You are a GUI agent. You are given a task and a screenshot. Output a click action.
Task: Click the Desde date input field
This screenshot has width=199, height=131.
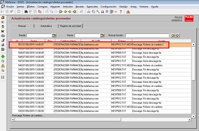pos(39,36)
